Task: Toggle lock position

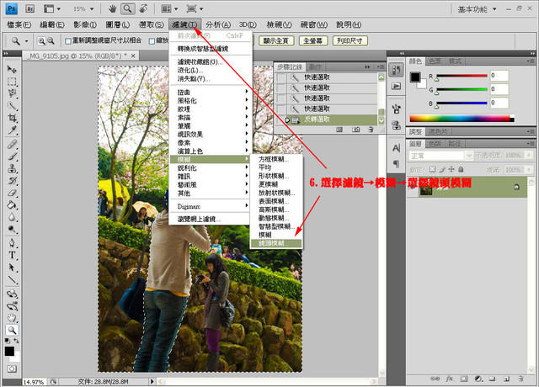Action: tap(451, 169)
